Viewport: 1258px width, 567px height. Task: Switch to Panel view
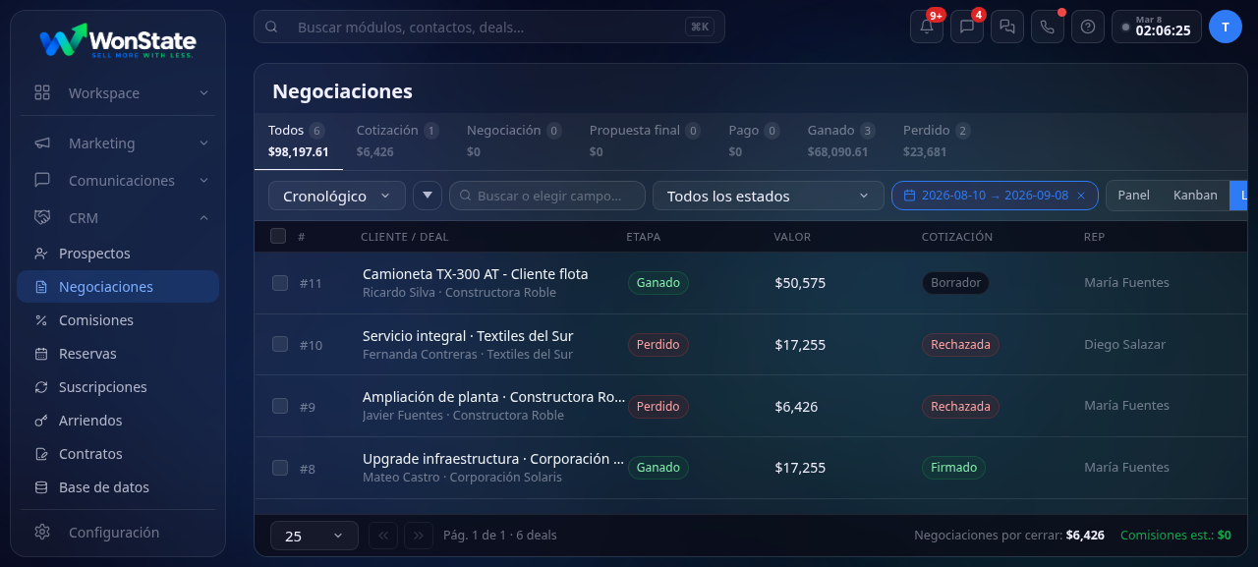[1133, 196]
